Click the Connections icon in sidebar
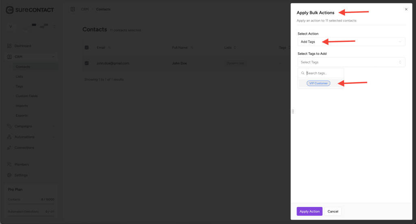416x224 pixels. tap(9, 148)
